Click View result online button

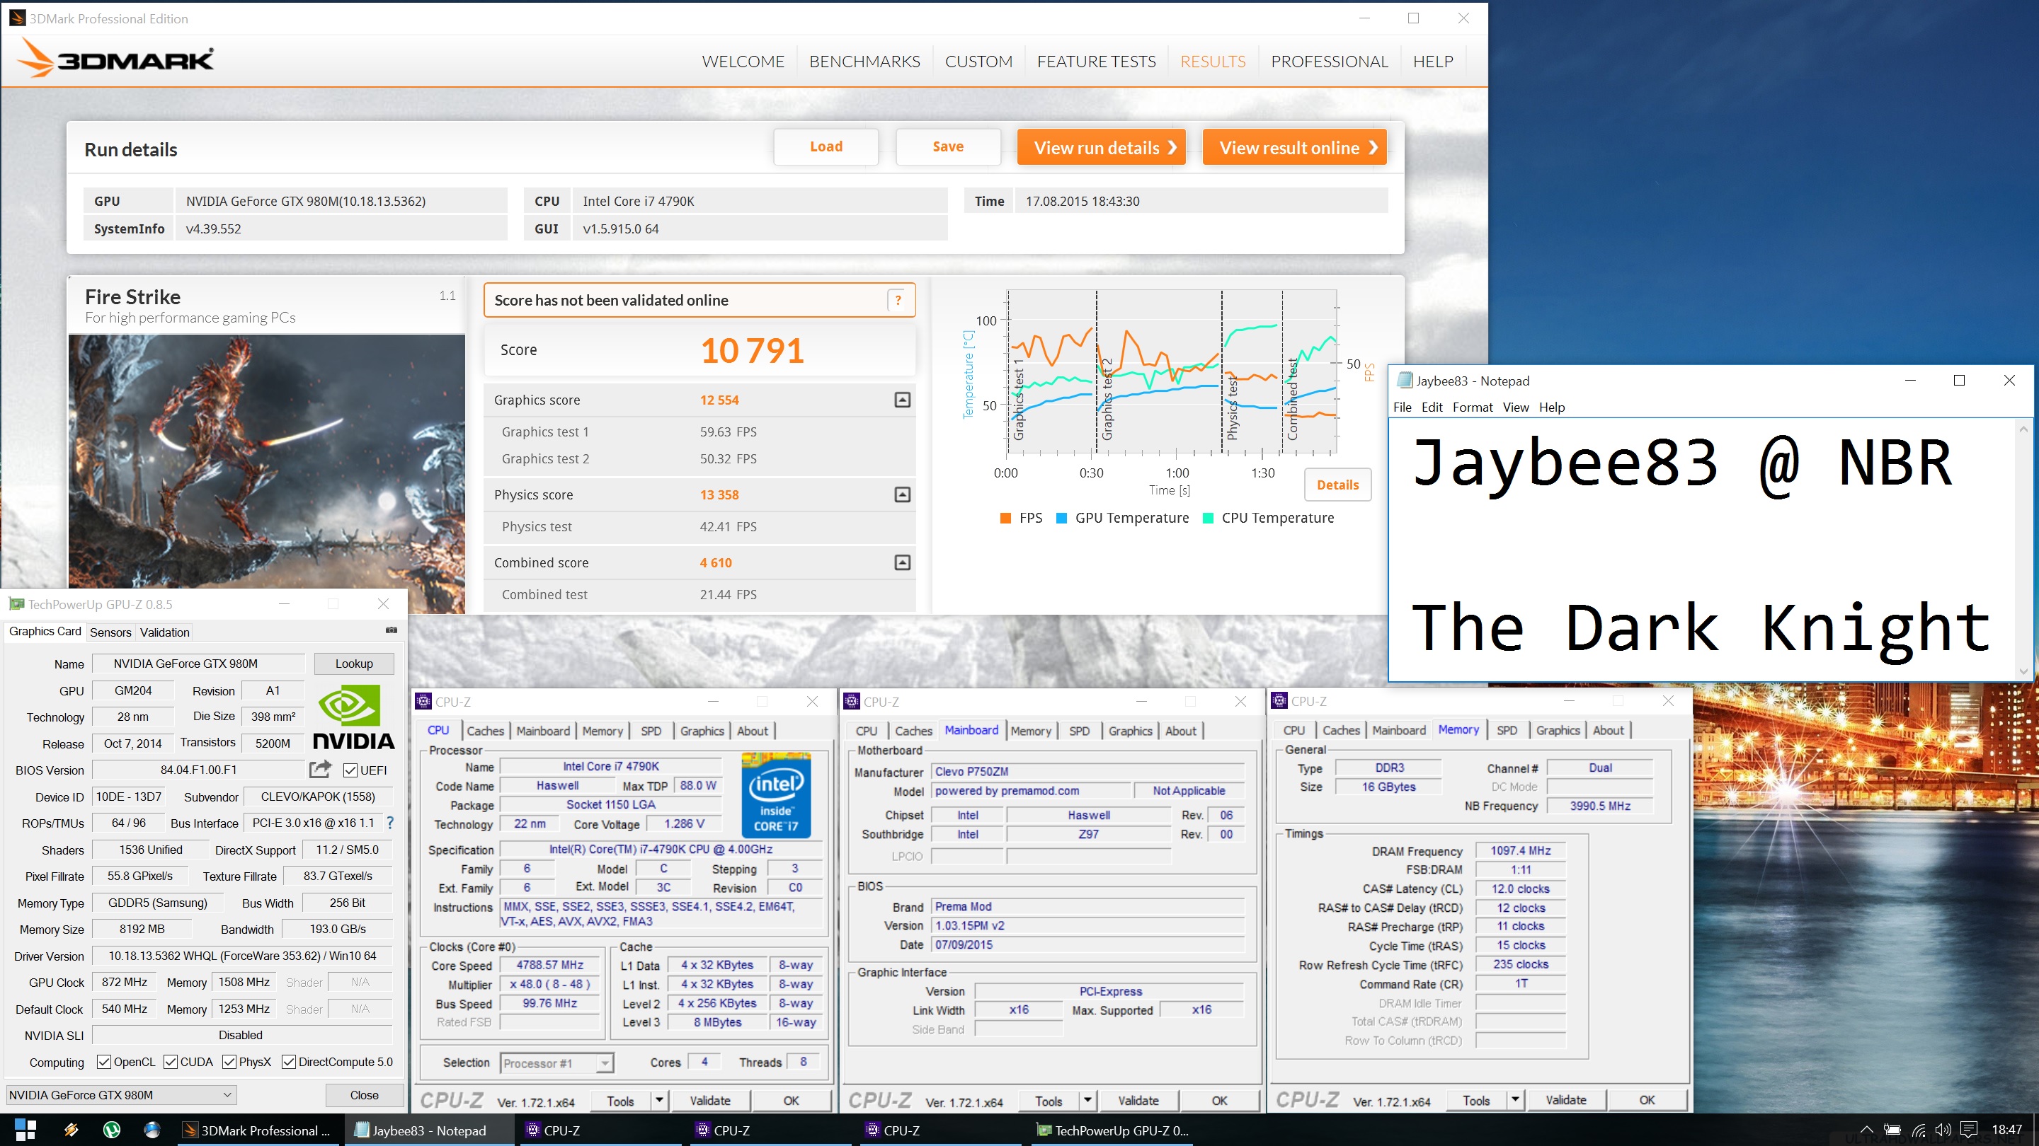tap(1294, 147)
